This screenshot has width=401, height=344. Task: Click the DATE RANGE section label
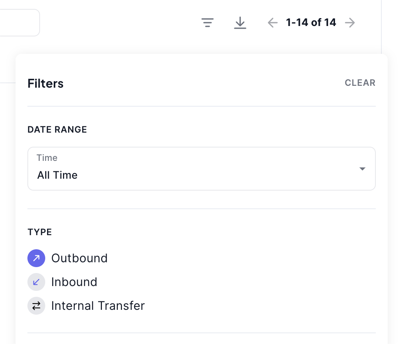[57, 130]
